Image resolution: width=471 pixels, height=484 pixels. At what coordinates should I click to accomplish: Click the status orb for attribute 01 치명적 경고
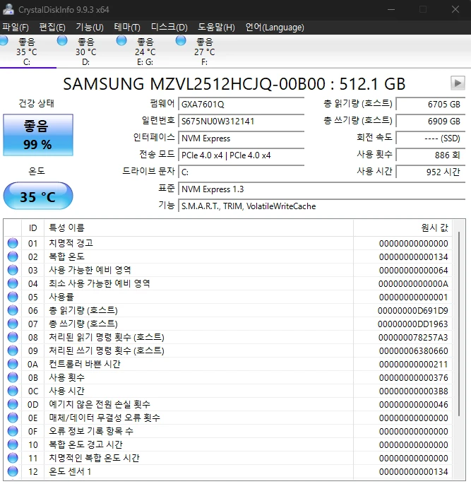[13, 243]
